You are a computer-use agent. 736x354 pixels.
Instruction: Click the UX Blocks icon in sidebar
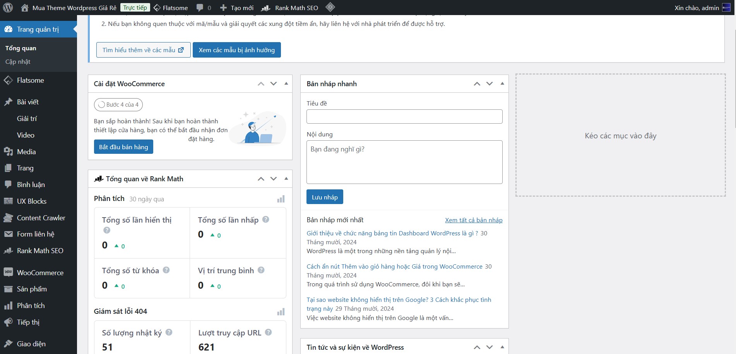(x=8, y=201)
